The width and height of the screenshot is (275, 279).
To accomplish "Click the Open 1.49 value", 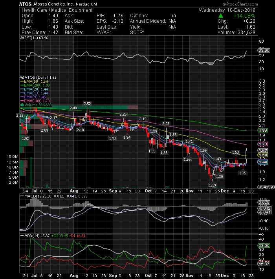I will coord(53,16).
